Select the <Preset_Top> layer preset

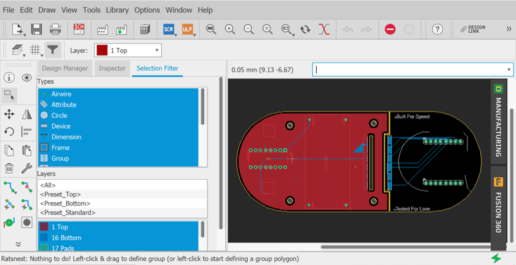60,194
